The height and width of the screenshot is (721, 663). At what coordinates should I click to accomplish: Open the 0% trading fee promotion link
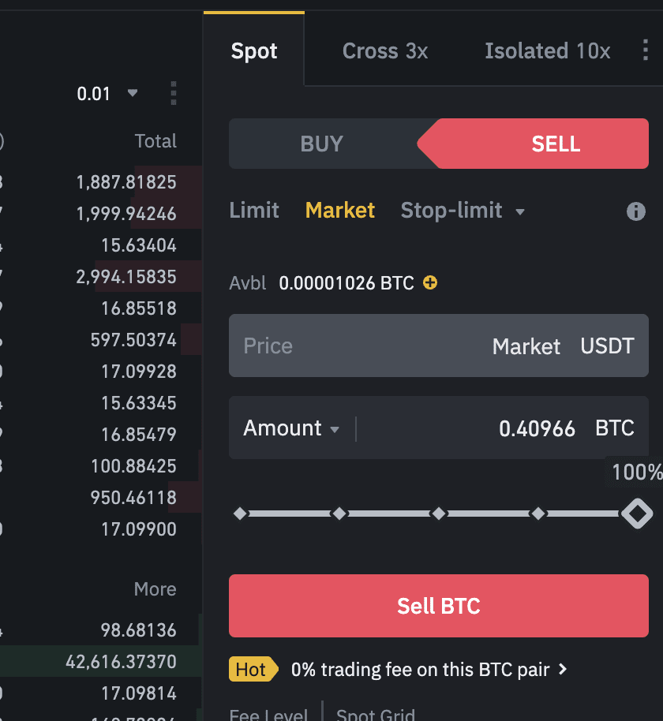[420, 670]
